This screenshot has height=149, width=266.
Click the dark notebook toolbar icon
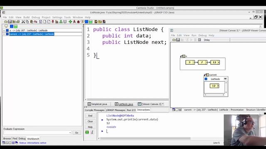[104, 22]
